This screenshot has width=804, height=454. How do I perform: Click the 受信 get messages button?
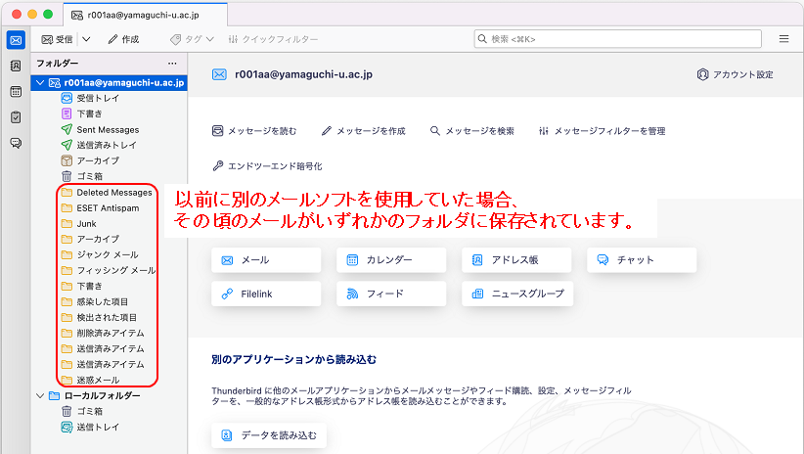tap(57, 39)
